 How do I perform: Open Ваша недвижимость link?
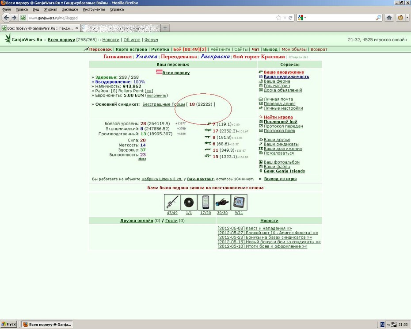(286, 77)
